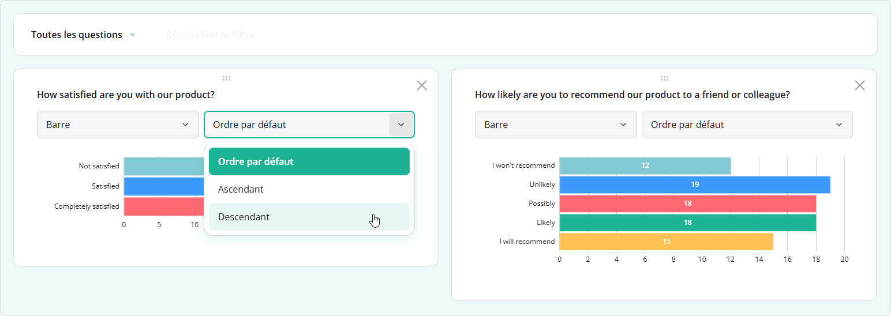The height and width of the screenshot is (316, 891).
Task: Click the Likely axis label
Action: coord(545,223)
